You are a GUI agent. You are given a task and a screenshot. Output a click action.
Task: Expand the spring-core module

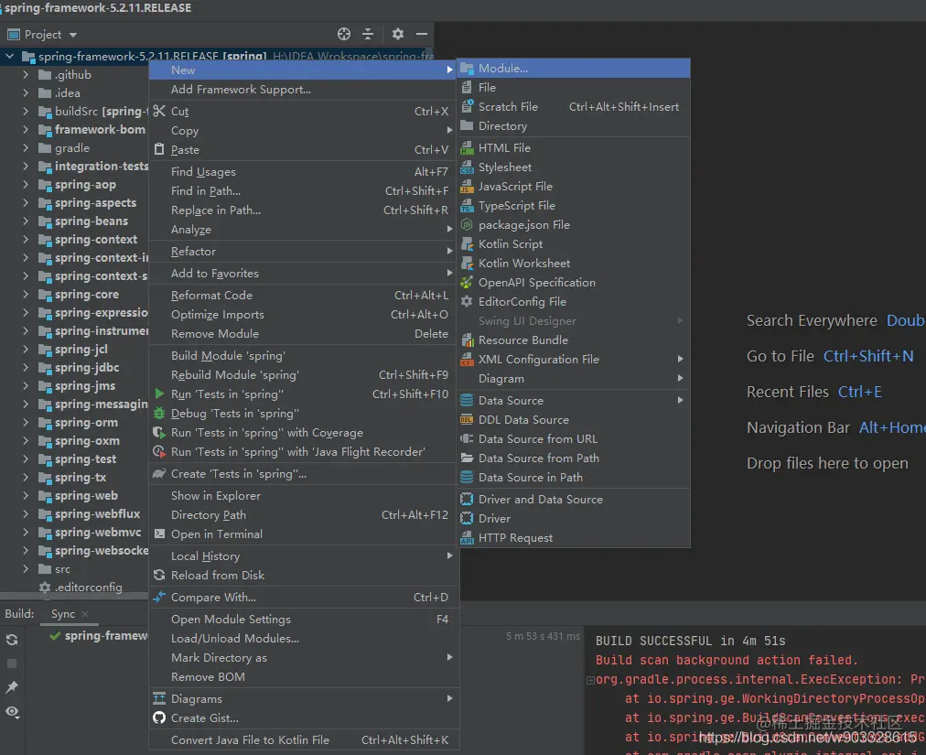(x=26, y=294)
